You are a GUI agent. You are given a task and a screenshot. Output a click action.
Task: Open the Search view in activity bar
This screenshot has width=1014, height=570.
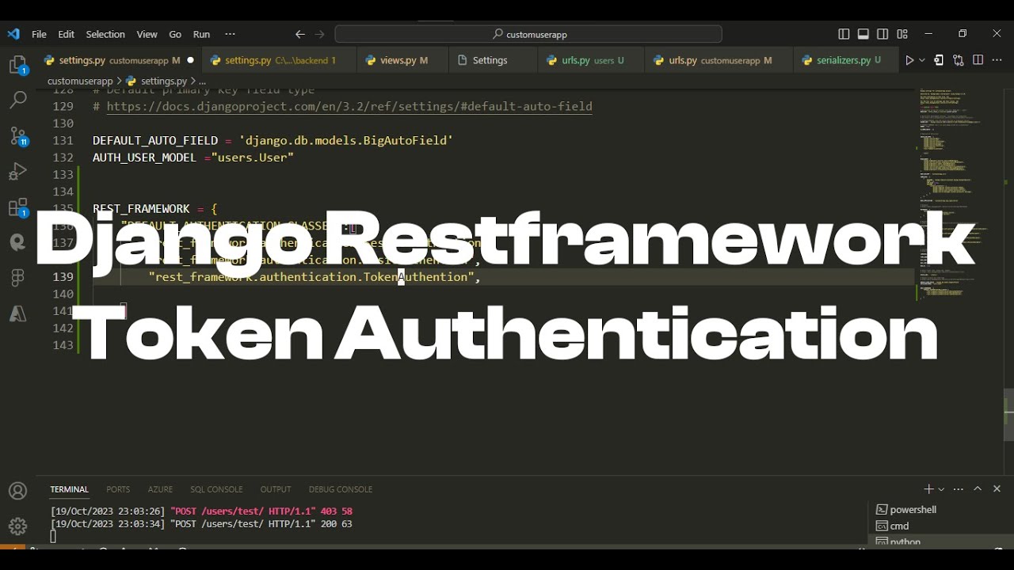[x=17, y=101]
